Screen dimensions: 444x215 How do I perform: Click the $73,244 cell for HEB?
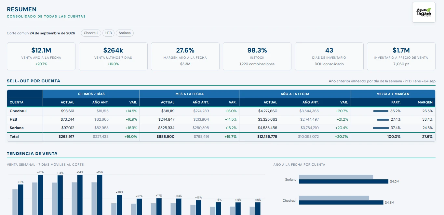pos(67,119)
